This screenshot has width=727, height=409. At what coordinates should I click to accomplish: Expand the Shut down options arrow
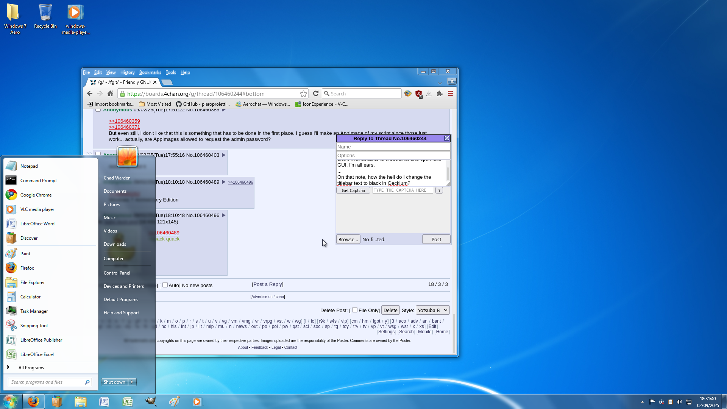click(133, 382)
